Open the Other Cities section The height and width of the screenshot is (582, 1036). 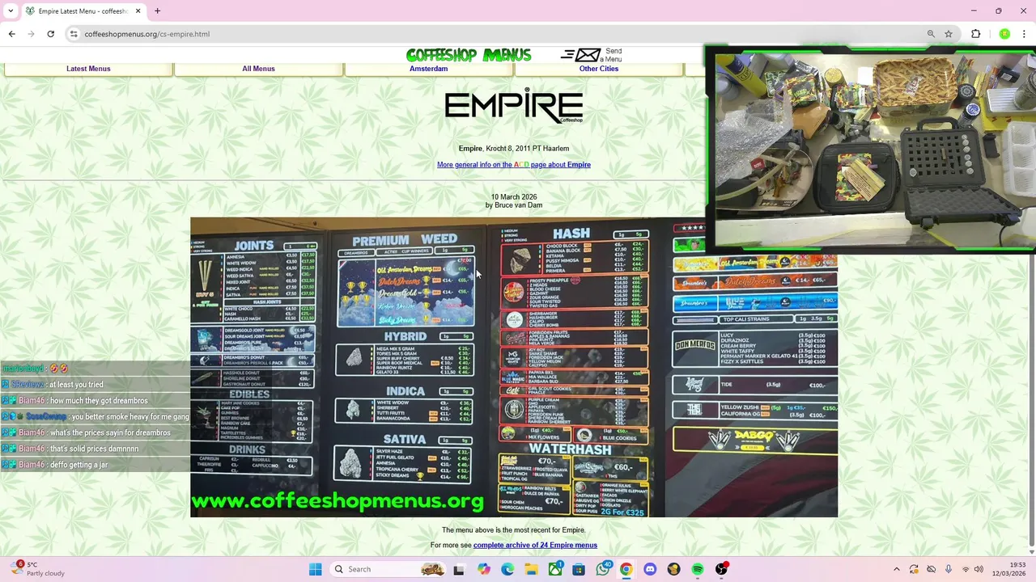(x=599, y=69)
